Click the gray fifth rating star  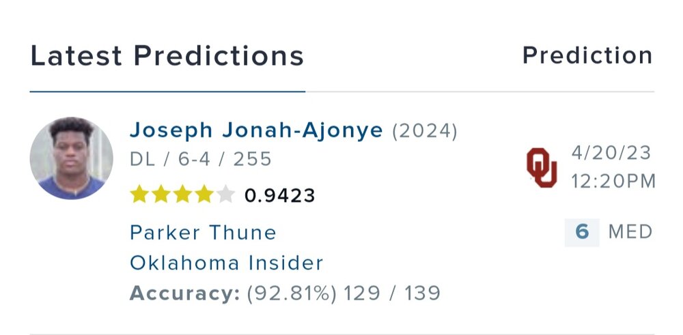(x=225, y=195)
